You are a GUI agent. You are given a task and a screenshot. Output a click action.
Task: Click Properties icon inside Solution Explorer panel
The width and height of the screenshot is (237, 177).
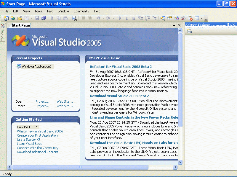(189, 31)
